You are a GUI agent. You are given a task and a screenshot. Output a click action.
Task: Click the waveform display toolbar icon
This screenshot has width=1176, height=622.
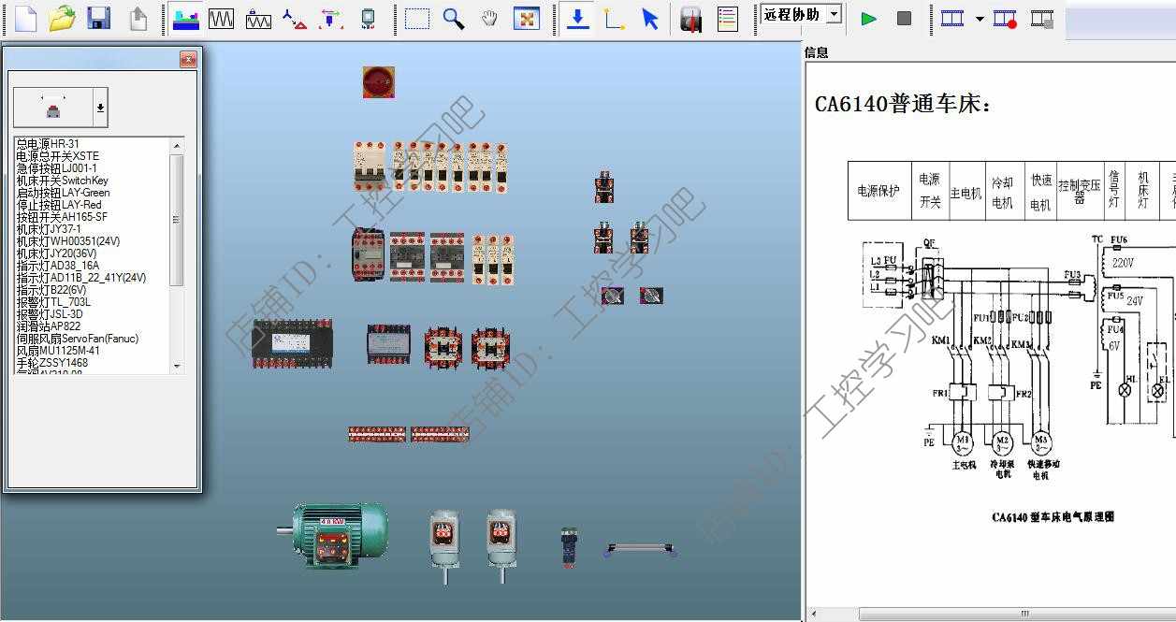[221, 18]
